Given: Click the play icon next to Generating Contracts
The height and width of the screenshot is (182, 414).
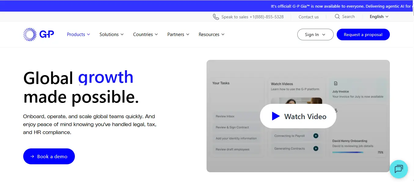Looking at the screenshot, I should pyautogui.click(x=316, y=148).
